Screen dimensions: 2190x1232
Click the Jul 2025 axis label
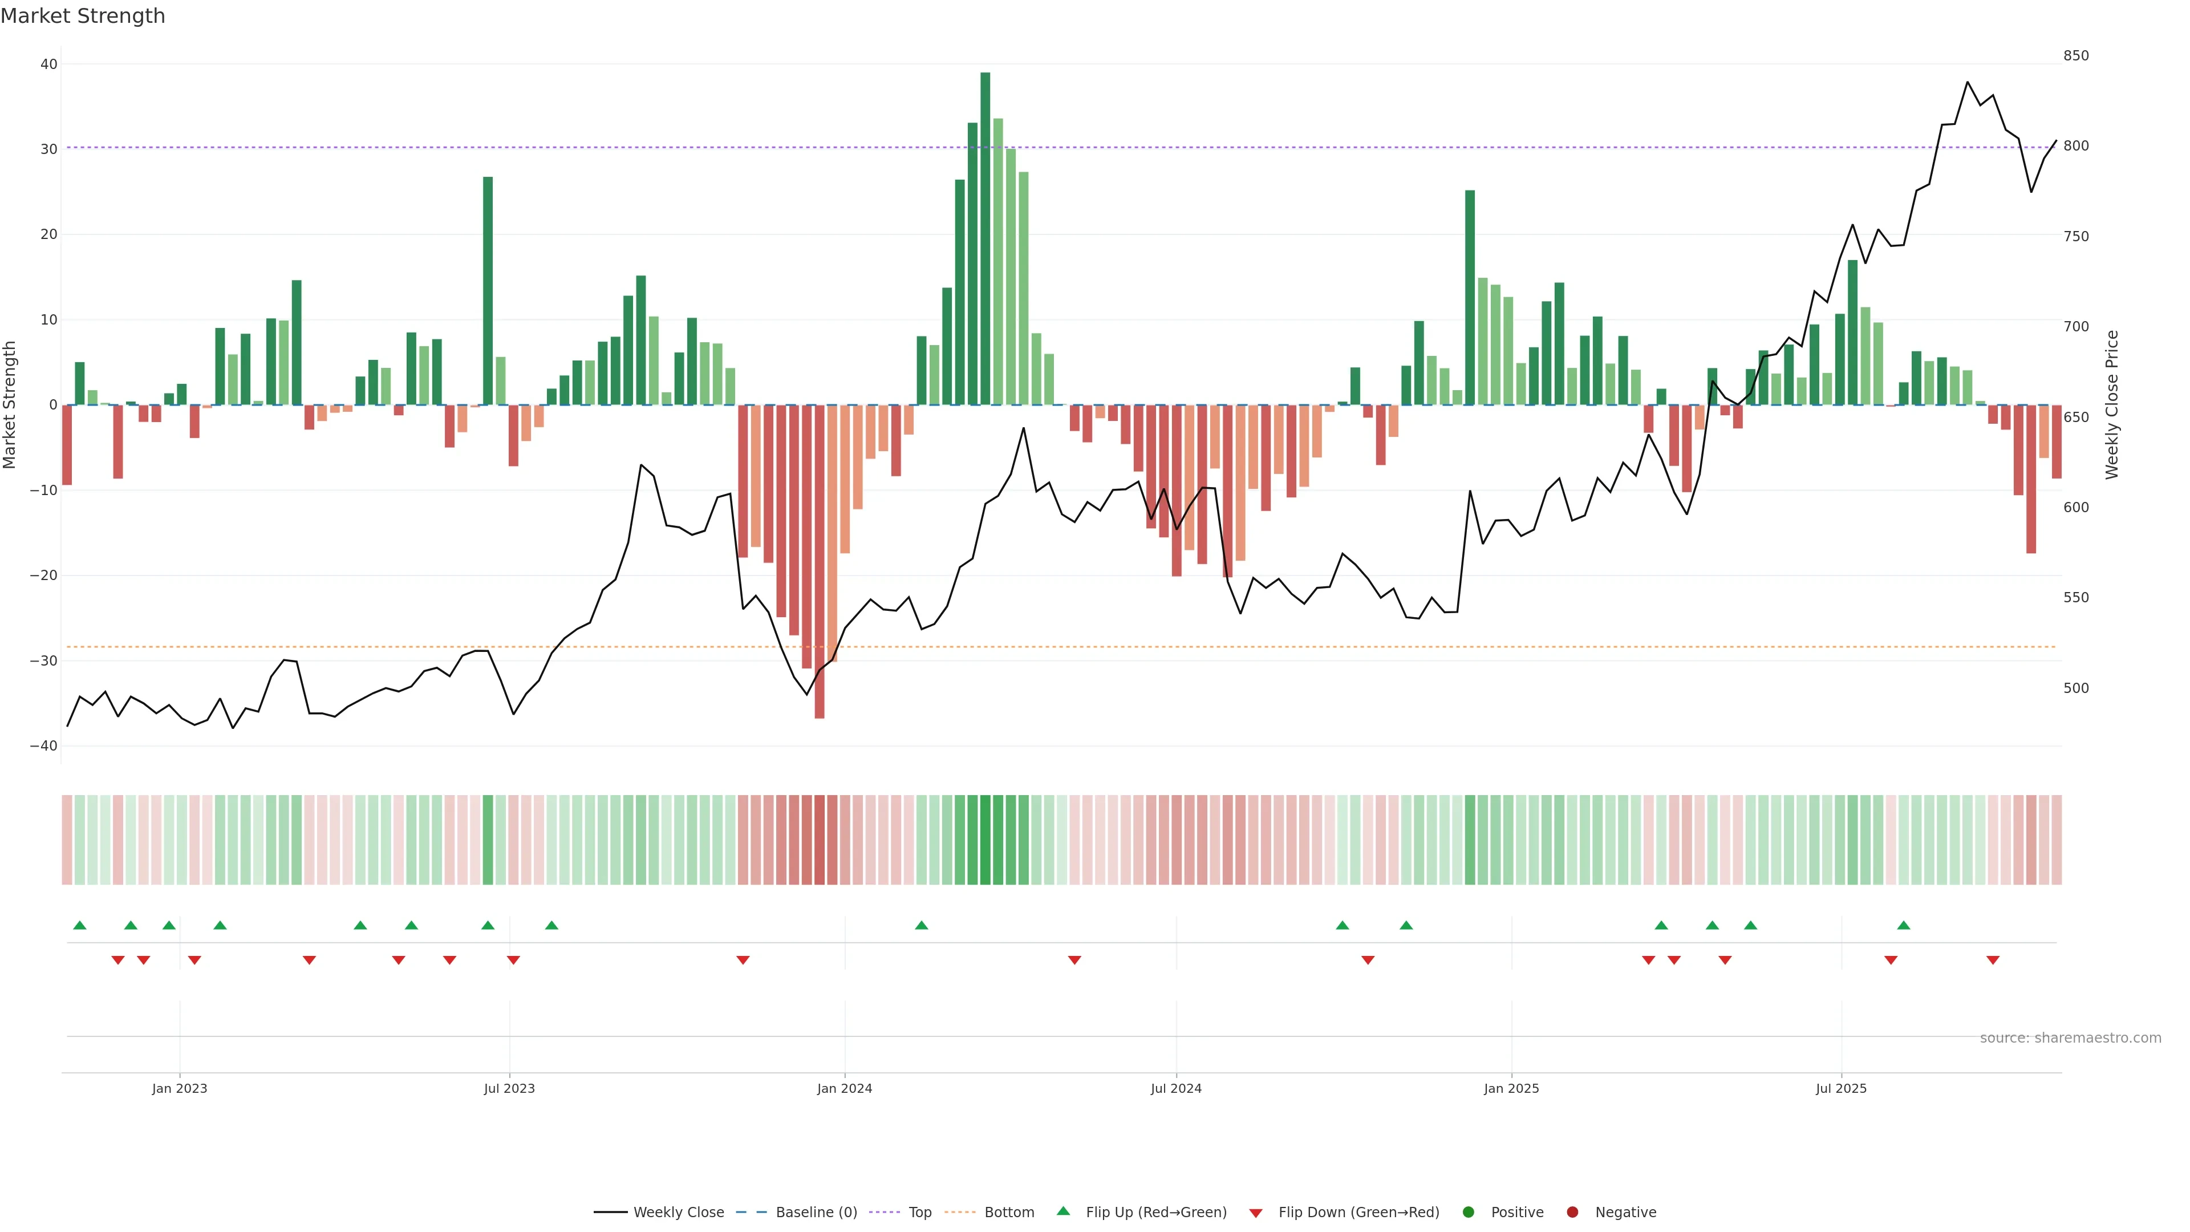click(1840, 1088)
